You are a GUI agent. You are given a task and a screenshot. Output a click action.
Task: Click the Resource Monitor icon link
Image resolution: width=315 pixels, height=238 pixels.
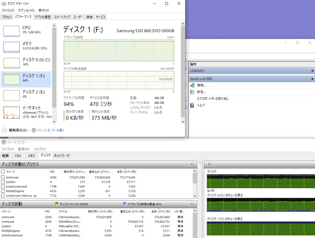pyautogui.click(x=34, y=130)
